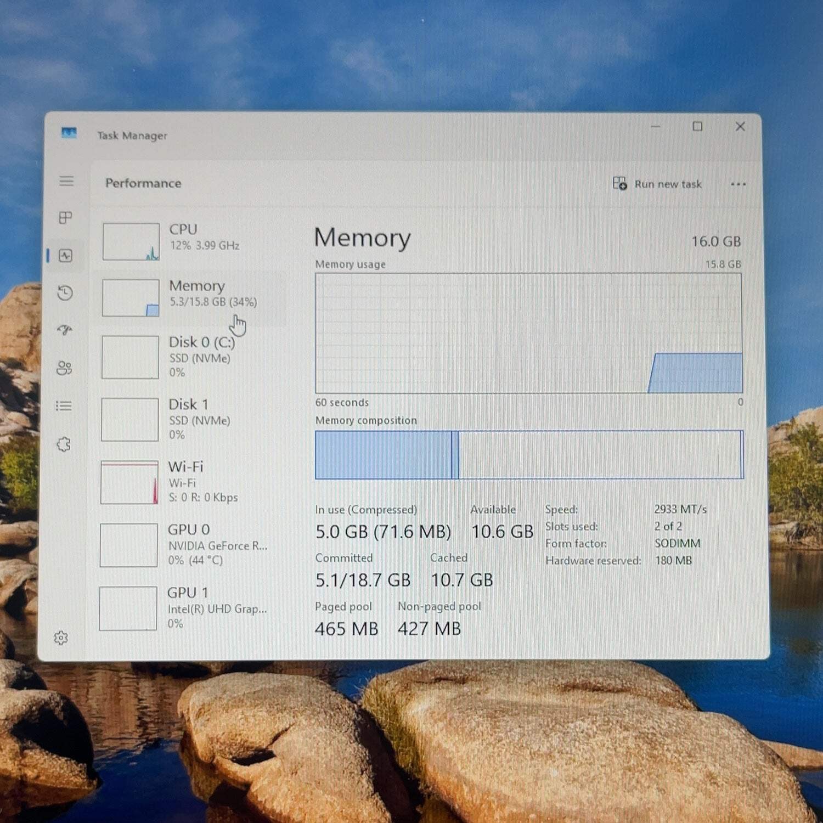
Task: Click the Wi-Fi mini graph thumbnail
Action: (129, 482)
